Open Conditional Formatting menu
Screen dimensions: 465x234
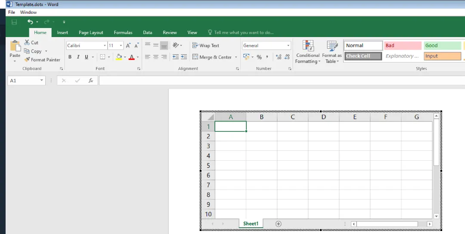[308, 52]
